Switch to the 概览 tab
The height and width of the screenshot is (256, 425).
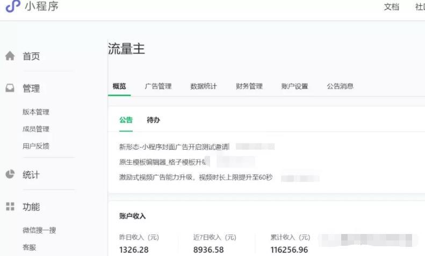[119, 86]
